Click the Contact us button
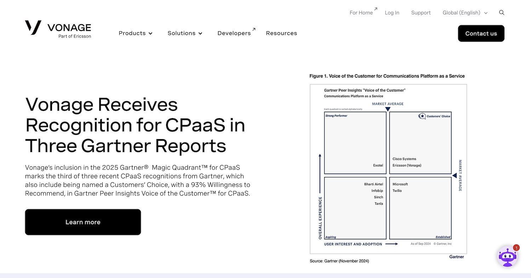Screen dimensions: 531x278 pyautogui.click(x=481, y=33)
